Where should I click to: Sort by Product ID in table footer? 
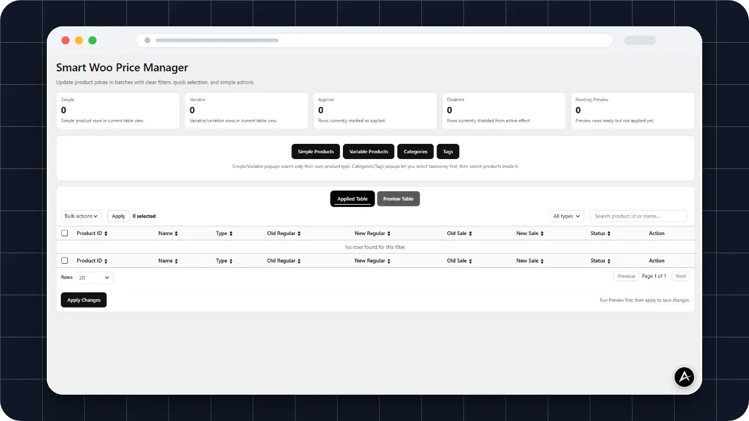(x=92, y=261)
